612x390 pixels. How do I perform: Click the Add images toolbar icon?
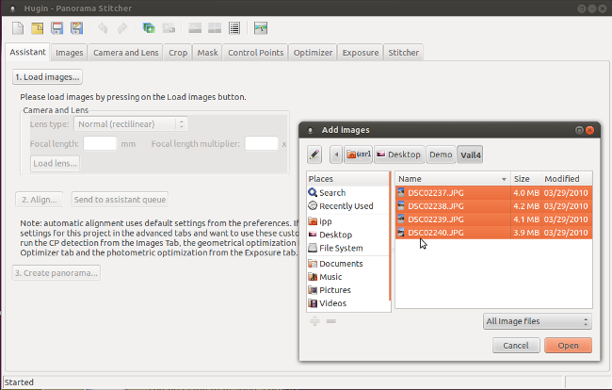click(150, 29)
